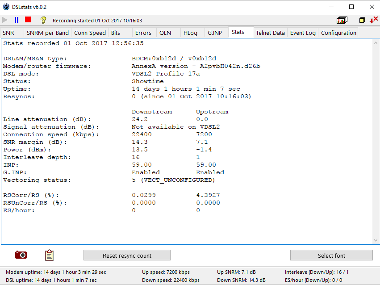
Task: Click the 'Up SNRM: 7.1 dB' status entry
Action: [236, 272]
